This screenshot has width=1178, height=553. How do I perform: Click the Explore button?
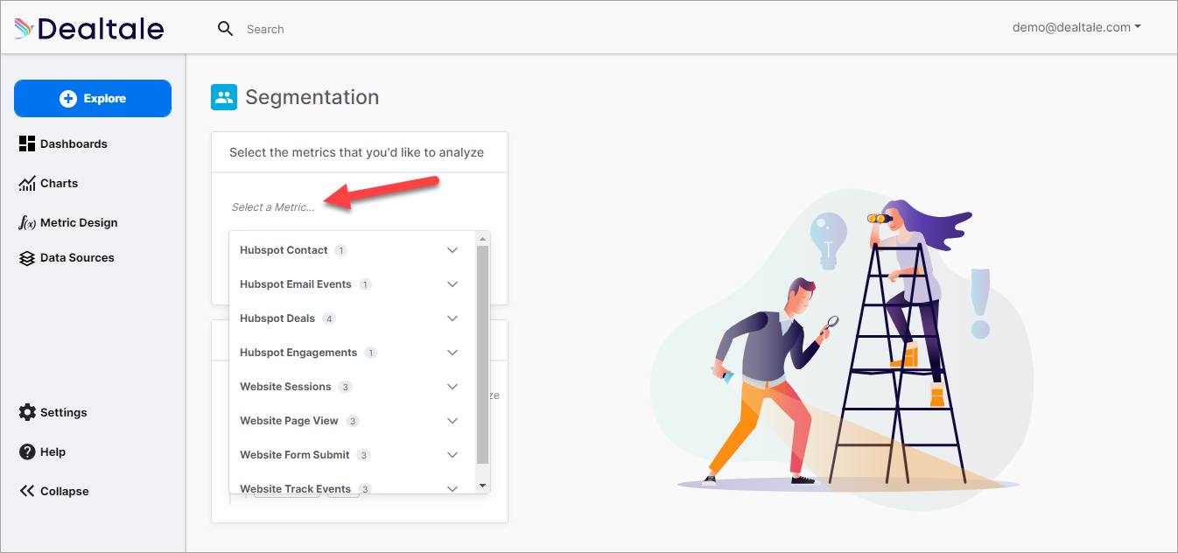point(93,98)
